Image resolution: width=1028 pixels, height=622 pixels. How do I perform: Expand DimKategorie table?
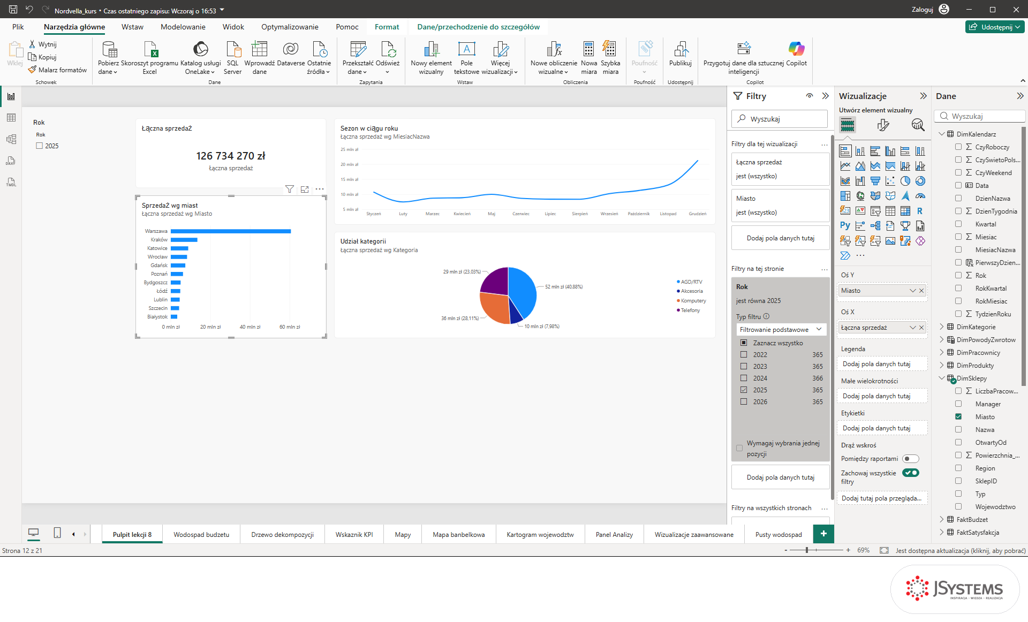coord(942,327)
